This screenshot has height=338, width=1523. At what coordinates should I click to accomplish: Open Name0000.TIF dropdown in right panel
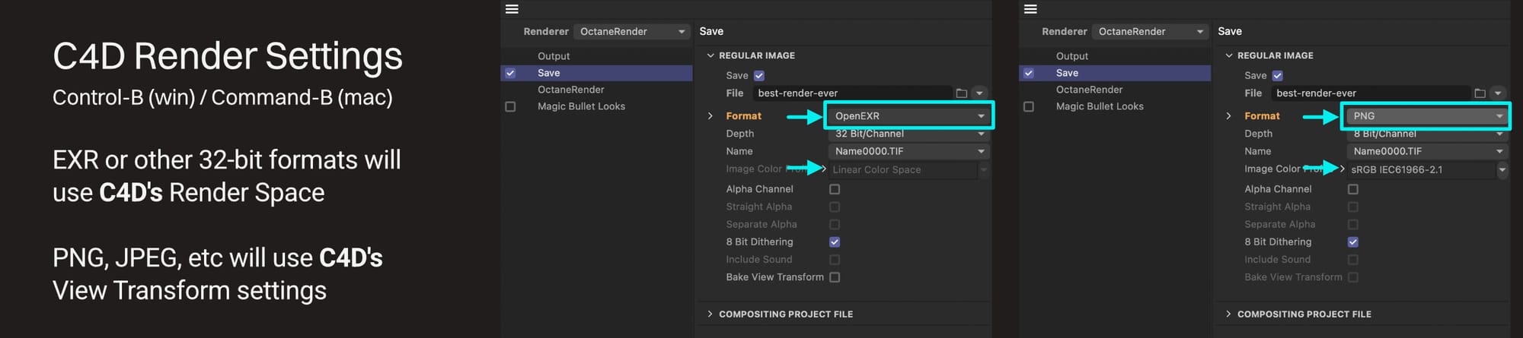coord(1427,151)
